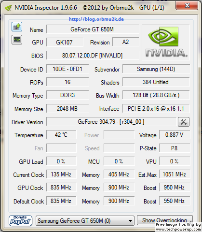202x232 pixels.
Task: Click the GPU Load value 0 %
Action: (61, 161)
